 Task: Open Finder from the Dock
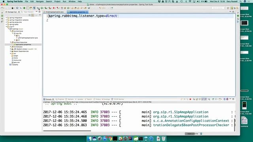(89, 138)
